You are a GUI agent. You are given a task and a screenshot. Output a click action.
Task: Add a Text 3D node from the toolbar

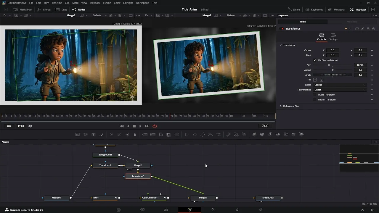coord(270,134)
